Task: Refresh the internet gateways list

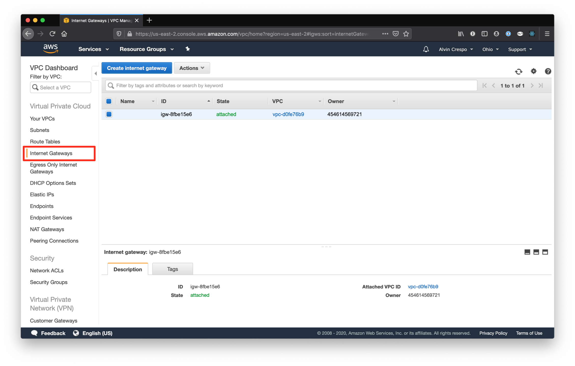Action: (x=519, y=71)
